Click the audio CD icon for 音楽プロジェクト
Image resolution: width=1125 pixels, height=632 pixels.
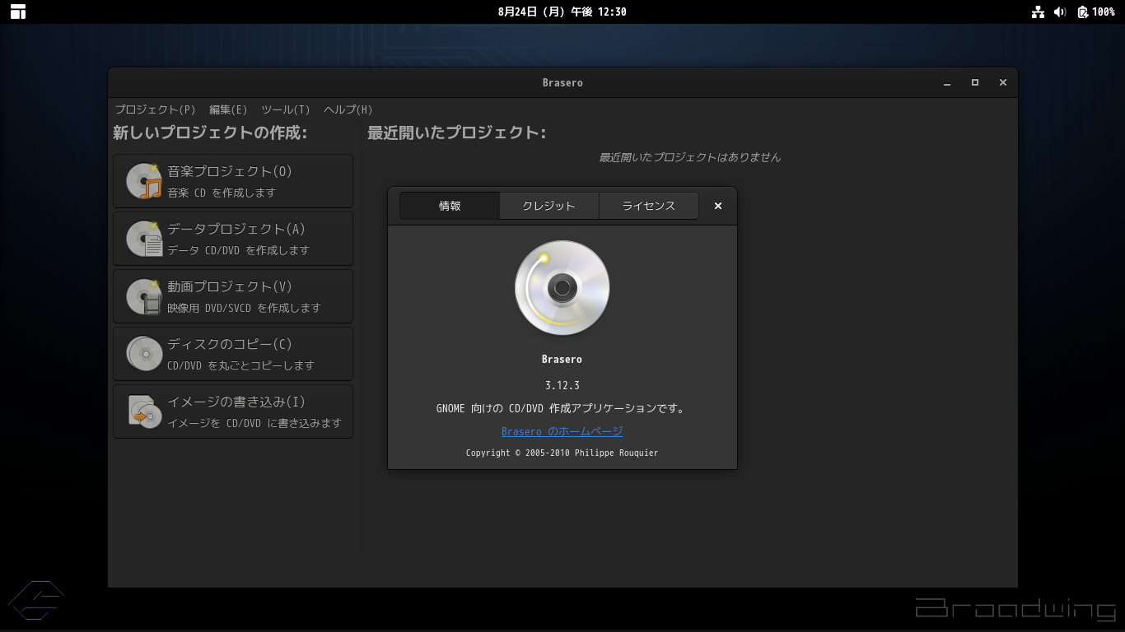144,181
